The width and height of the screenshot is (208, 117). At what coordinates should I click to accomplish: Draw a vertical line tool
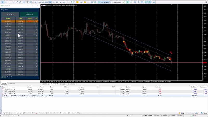[10, 2]
